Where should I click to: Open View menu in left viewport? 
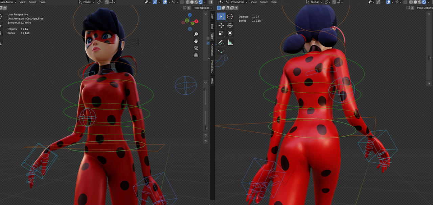[22, 2]
